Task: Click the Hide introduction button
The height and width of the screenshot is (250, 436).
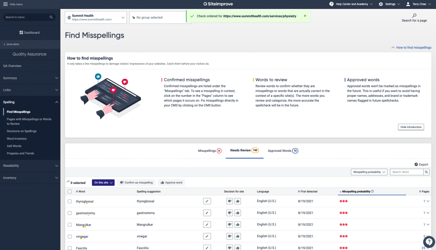Action: (411, 127)
